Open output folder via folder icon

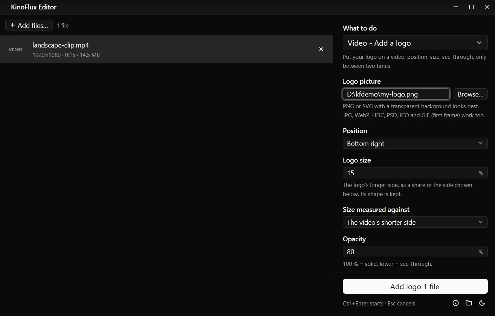point(469,303)
